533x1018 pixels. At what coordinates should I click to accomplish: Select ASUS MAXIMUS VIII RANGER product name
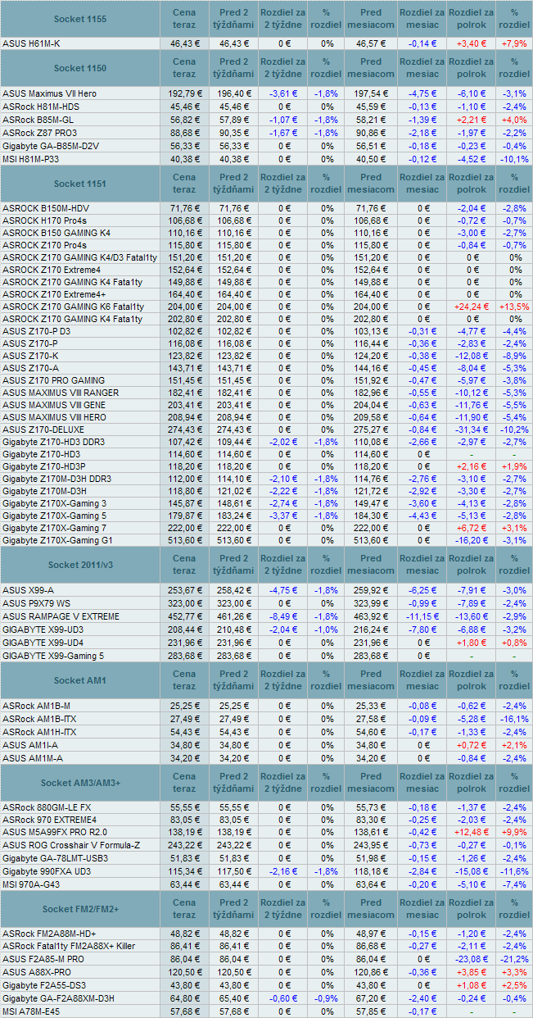tap(61, 393)
